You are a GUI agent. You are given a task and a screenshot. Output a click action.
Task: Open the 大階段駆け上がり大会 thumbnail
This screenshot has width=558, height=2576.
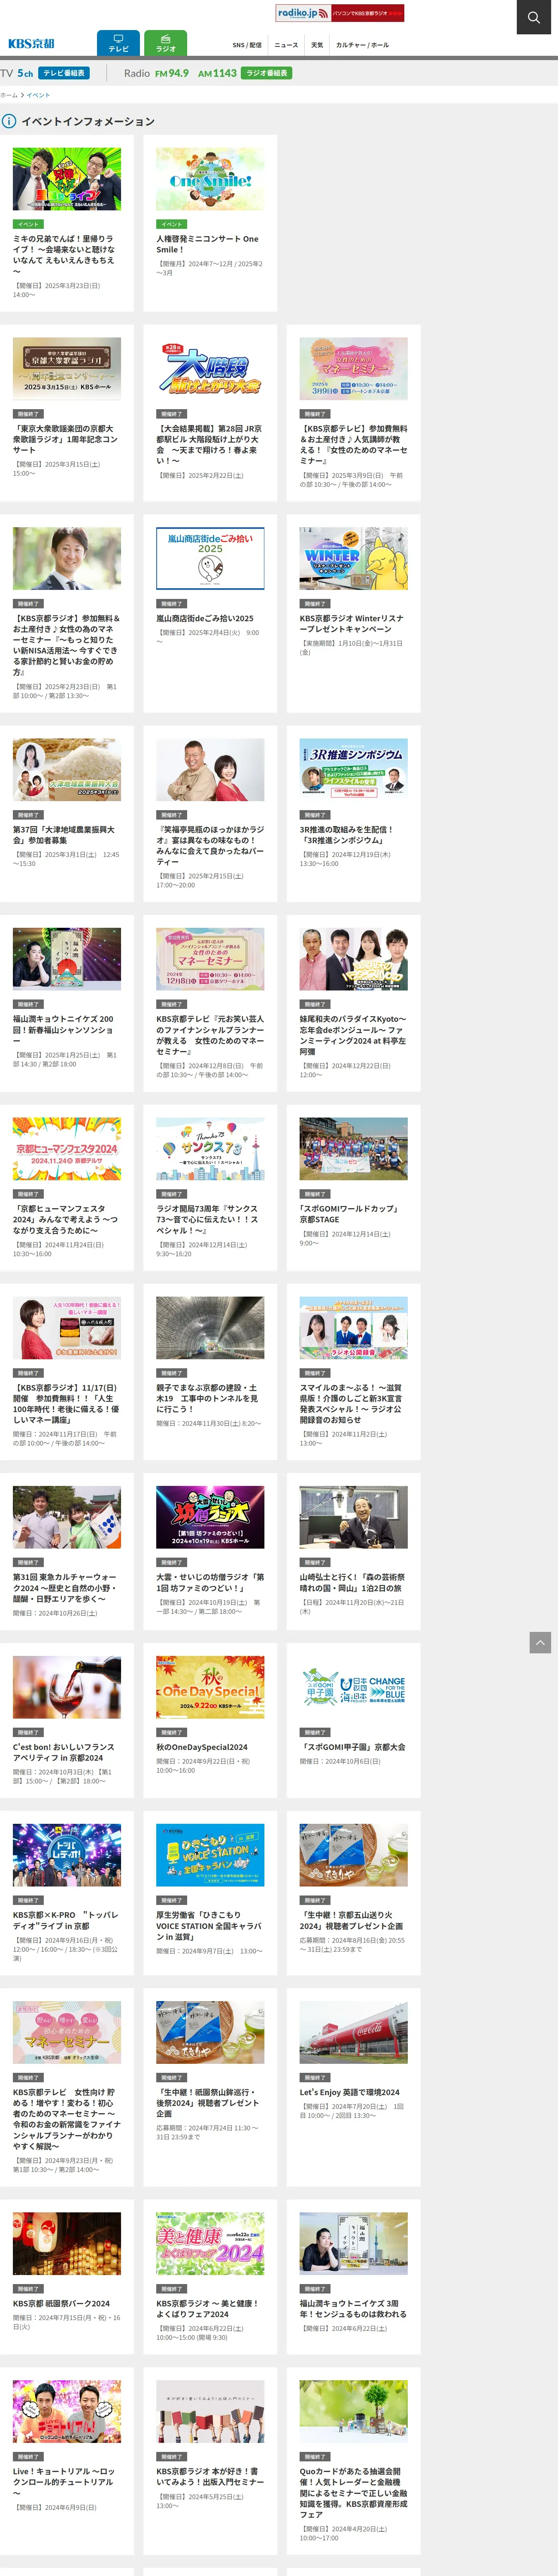coord(210,368)
